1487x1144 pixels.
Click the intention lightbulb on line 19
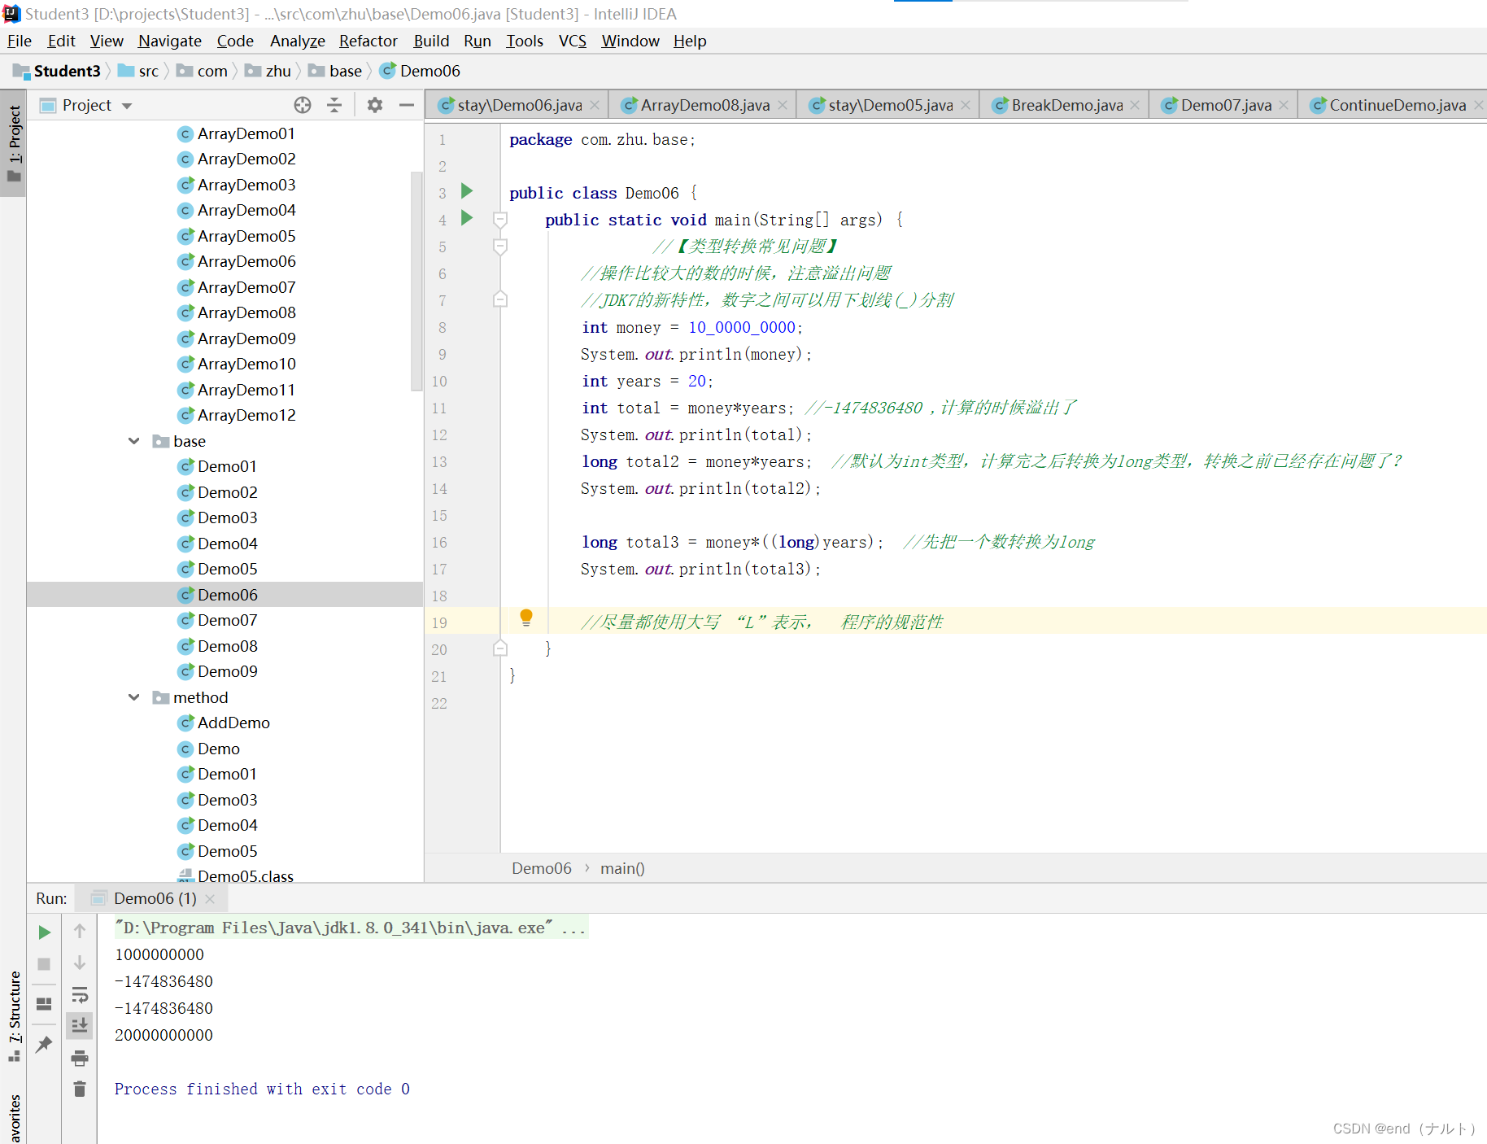point(526,618)
